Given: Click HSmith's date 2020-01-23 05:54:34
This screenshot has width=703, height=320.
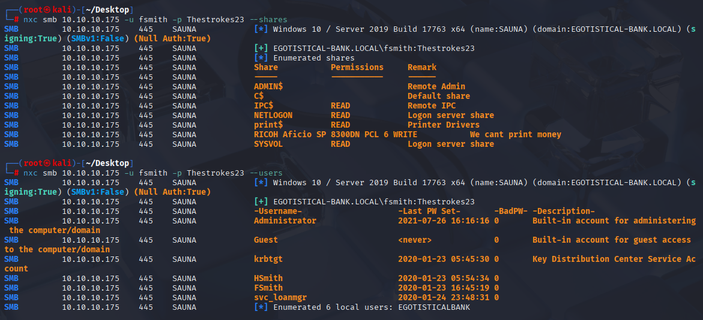Looking at the screenshot, I should [x=444, y=279].
